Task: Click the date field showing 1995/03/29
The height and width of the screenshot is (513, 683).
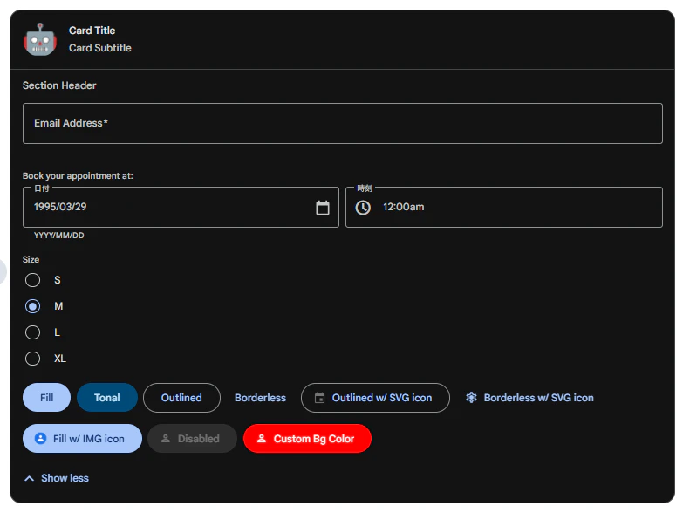Action: (181, 208)
